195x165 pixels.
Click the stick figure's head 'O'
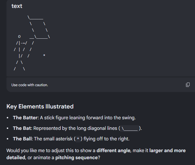click(19, 37)
